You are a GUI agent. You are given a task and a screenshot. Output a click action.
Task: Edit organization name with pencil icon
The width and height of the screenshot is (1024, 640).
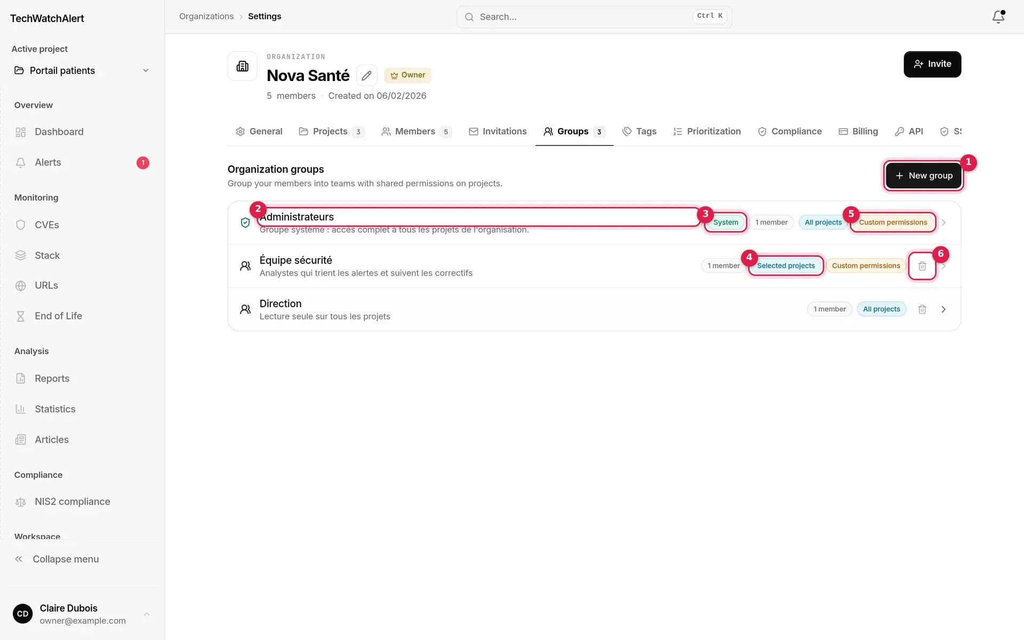(x=366, y=75)
